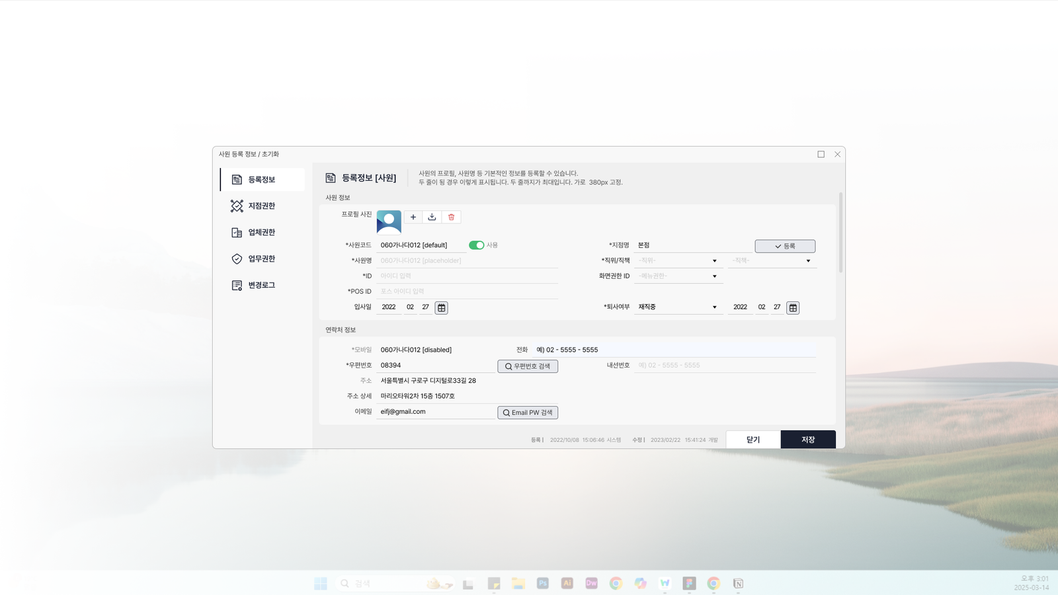Click the 사원코드 input field
The width and height of the screenshot is (1058, 595).
click(x=421, y=245)
